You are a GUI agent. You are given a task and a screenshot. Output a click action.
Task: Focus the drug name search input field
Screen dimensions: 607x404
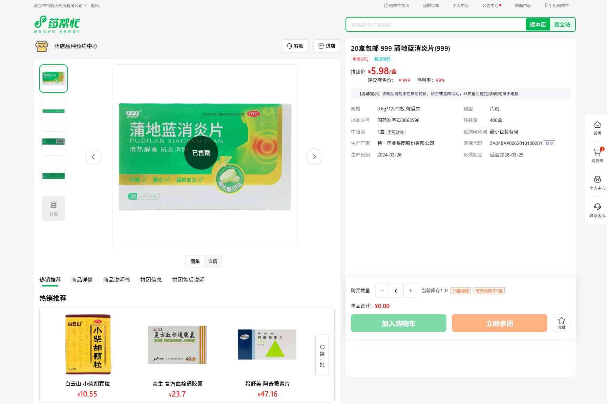pyautogui.click(x=435, y=25)
